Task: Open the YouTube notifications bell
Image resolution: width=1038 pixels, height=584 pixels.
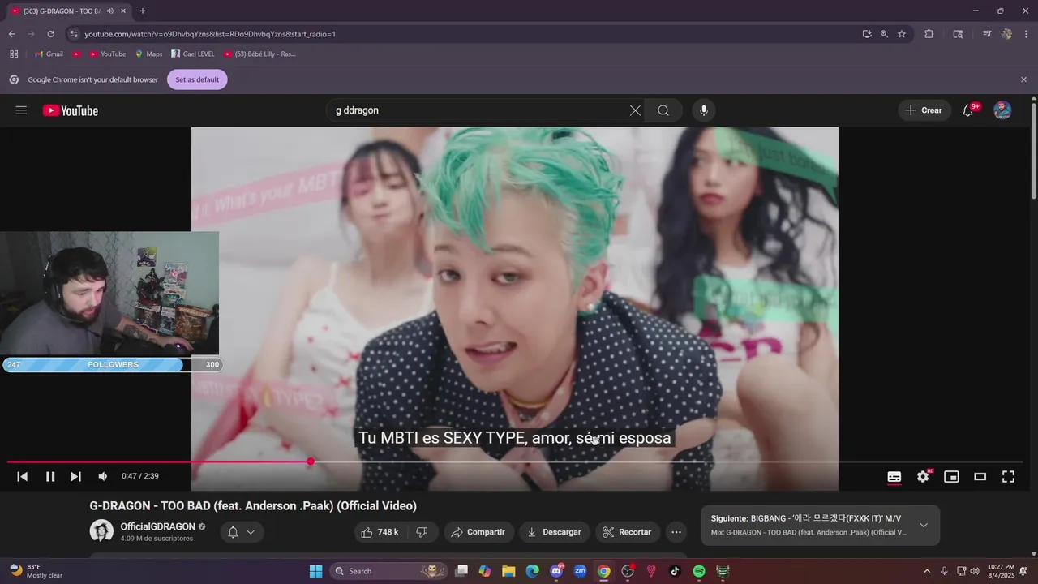Action: click(x=968, y=110)
